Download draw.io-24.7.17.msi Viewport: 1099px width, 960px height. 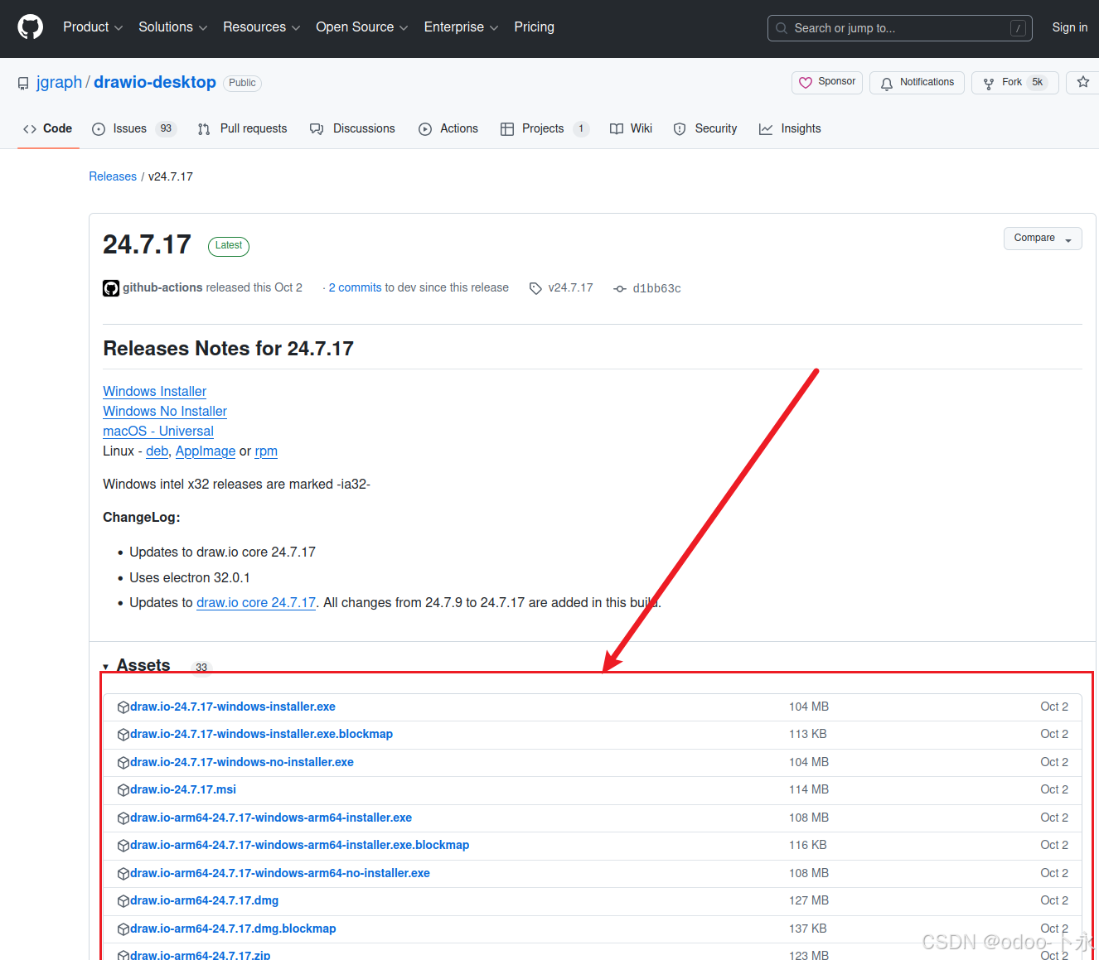(183, 789)
